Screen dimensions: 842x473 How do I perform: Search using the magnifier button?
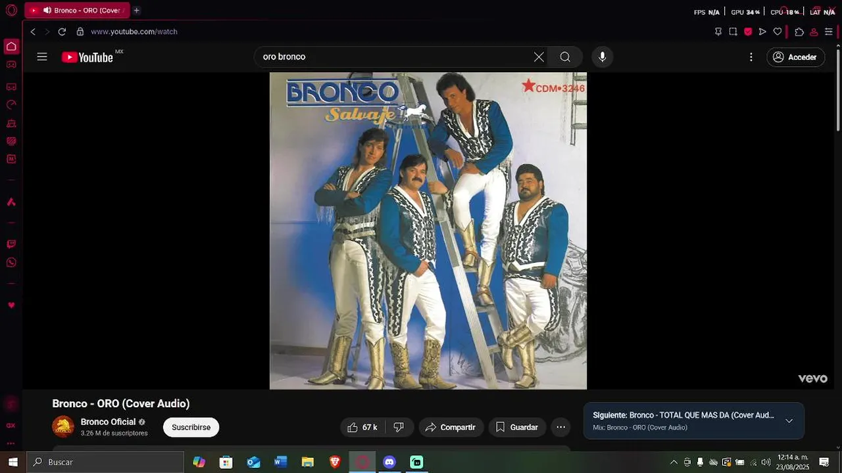tap(565, 57)
